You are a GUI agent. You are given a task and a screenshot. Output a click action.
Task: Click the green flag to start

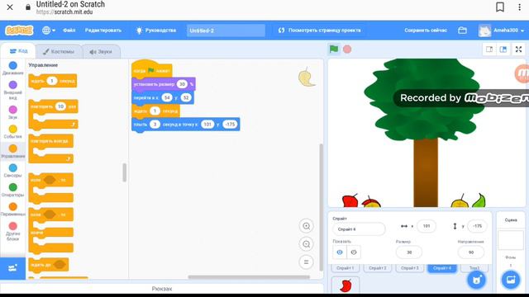point(334,49)
